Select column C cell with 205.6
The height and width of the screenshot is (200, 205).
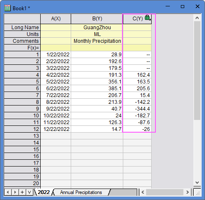[x=137, y=89]
